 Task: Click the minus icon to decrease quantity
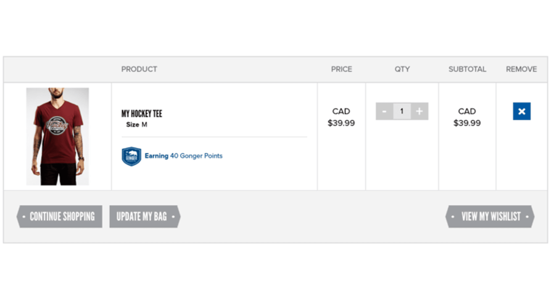pos(384,111)
